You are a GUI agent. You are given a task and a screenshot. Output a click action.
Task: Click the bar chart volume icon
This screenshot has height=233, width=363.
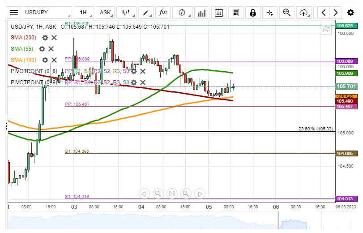[201, 13]
